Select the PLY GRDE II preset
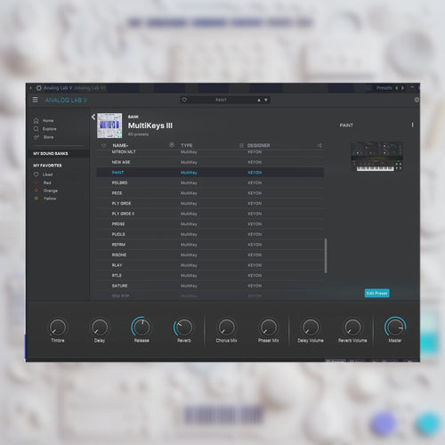This screenshot has height=445, width=445. coord(210,214)
